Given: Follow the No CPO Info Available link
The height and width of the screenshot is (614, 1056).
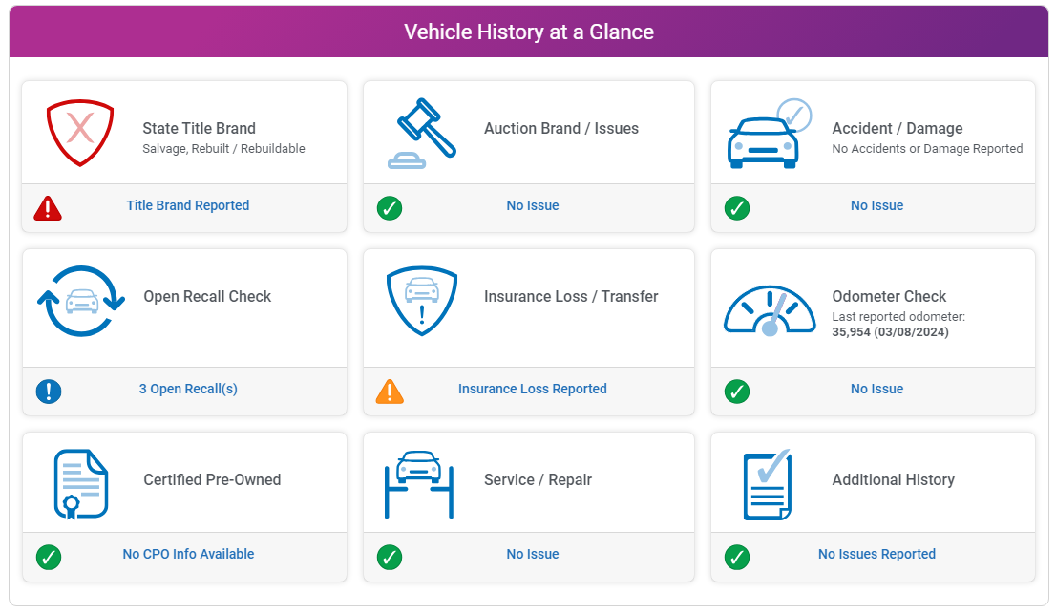Looking at the screenshot, I should (188, 554).
